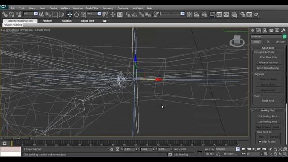Open the reference coordinate system View dropdown
288x162 pixels.
pos(99,13)
